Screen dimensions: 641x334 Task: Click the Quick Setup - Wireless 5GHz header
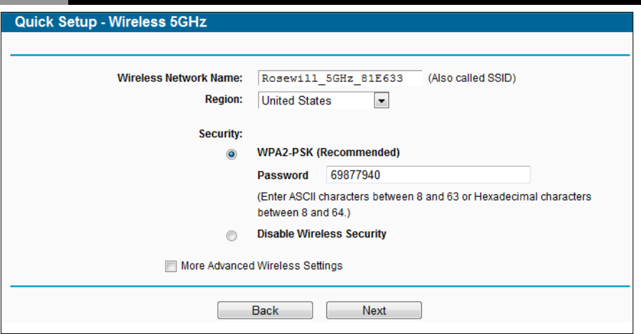(111, 22)
